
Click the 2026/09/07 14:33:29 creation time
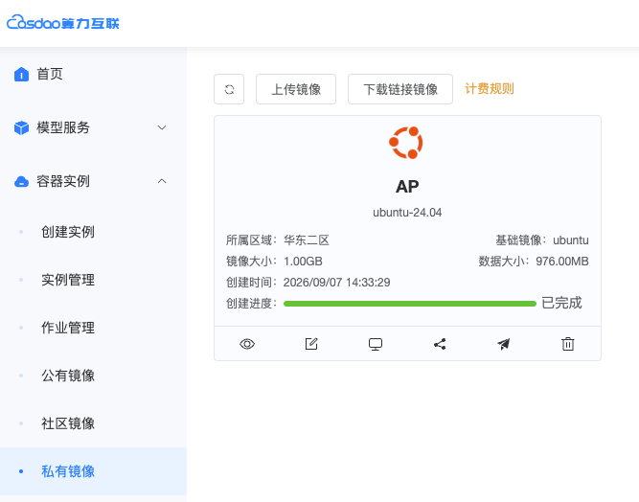click(336, 283)
